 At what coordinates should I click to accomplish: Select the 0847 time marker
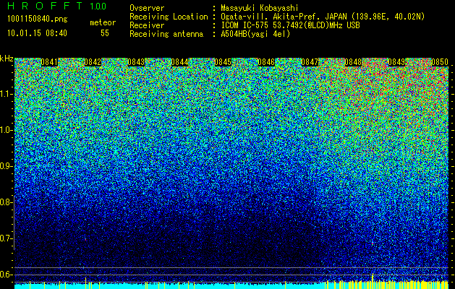pos(310,62)
